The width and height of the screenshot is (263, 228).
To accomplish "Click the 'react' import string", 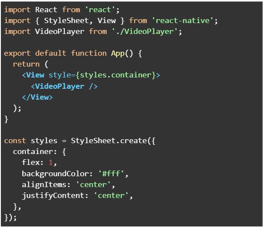I will [100, 10].
